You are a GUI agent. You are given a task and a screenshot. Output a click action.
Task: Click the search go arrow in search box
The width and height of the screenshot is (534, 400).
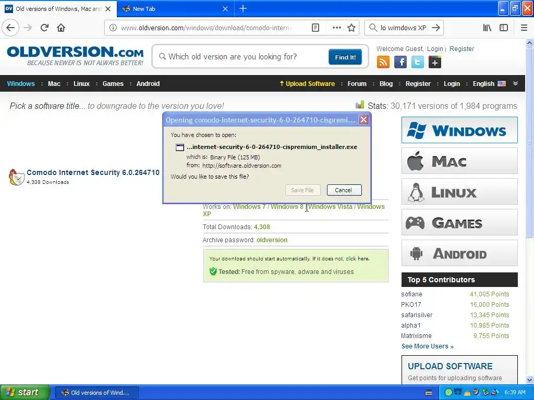tap(435, 28)
